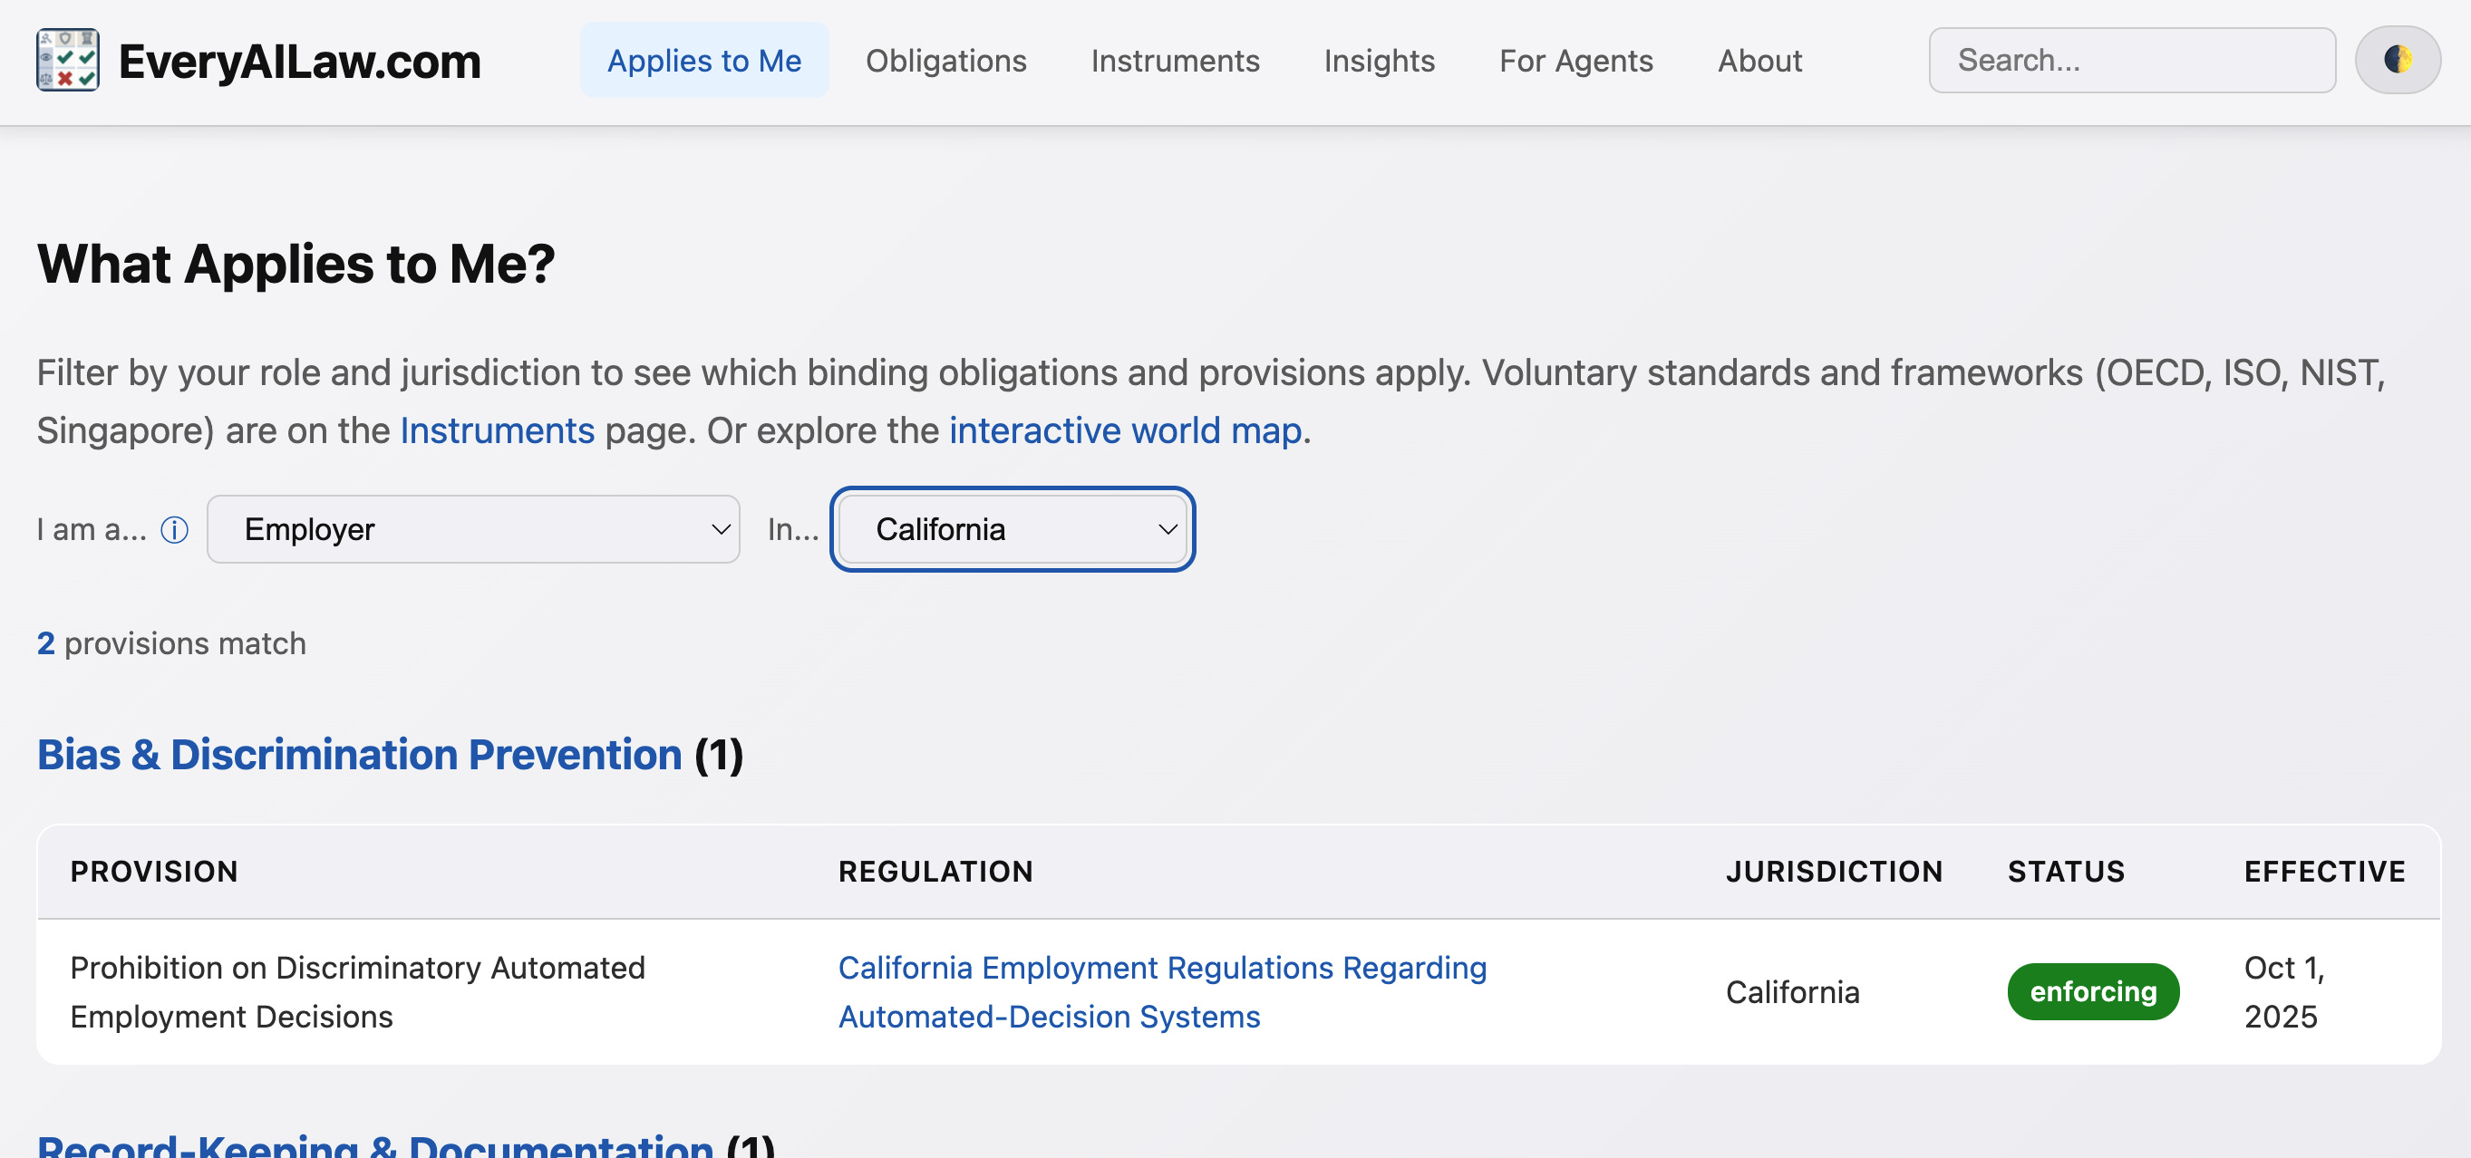Click the EveryAILaw checklist logo icon

point(67,61)
